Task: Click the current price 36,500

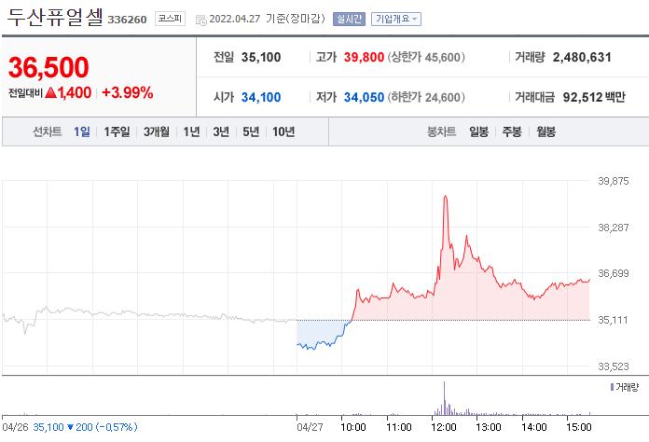Action: (48, 67)
